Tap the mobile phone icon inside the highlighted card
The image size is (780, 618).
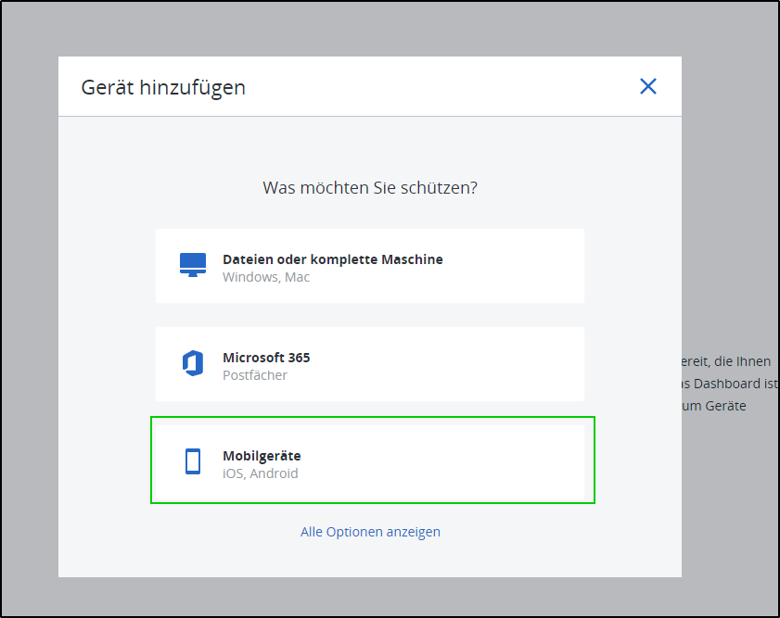click(192, 460)
